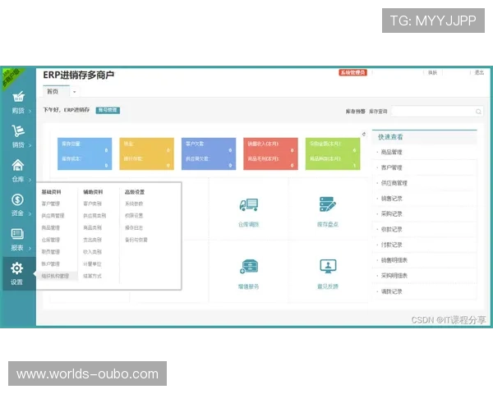The image size is (493, 394).
Task: Select 商品类别 in the 辅助资料 menu
Action: (92, 227)
